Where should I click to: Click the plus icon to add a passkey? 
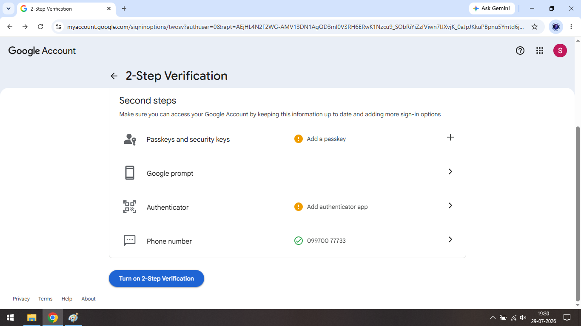click(x=450, y=137)
